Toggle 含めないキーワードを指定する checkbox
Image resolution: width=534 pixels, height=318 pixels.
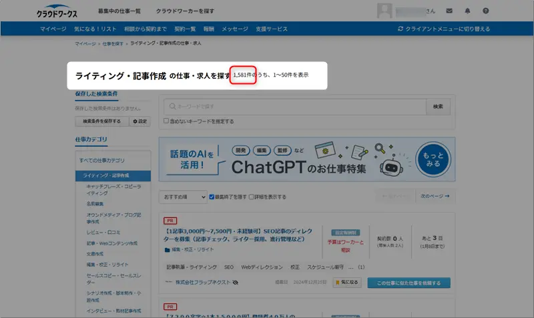coord(166,121)
